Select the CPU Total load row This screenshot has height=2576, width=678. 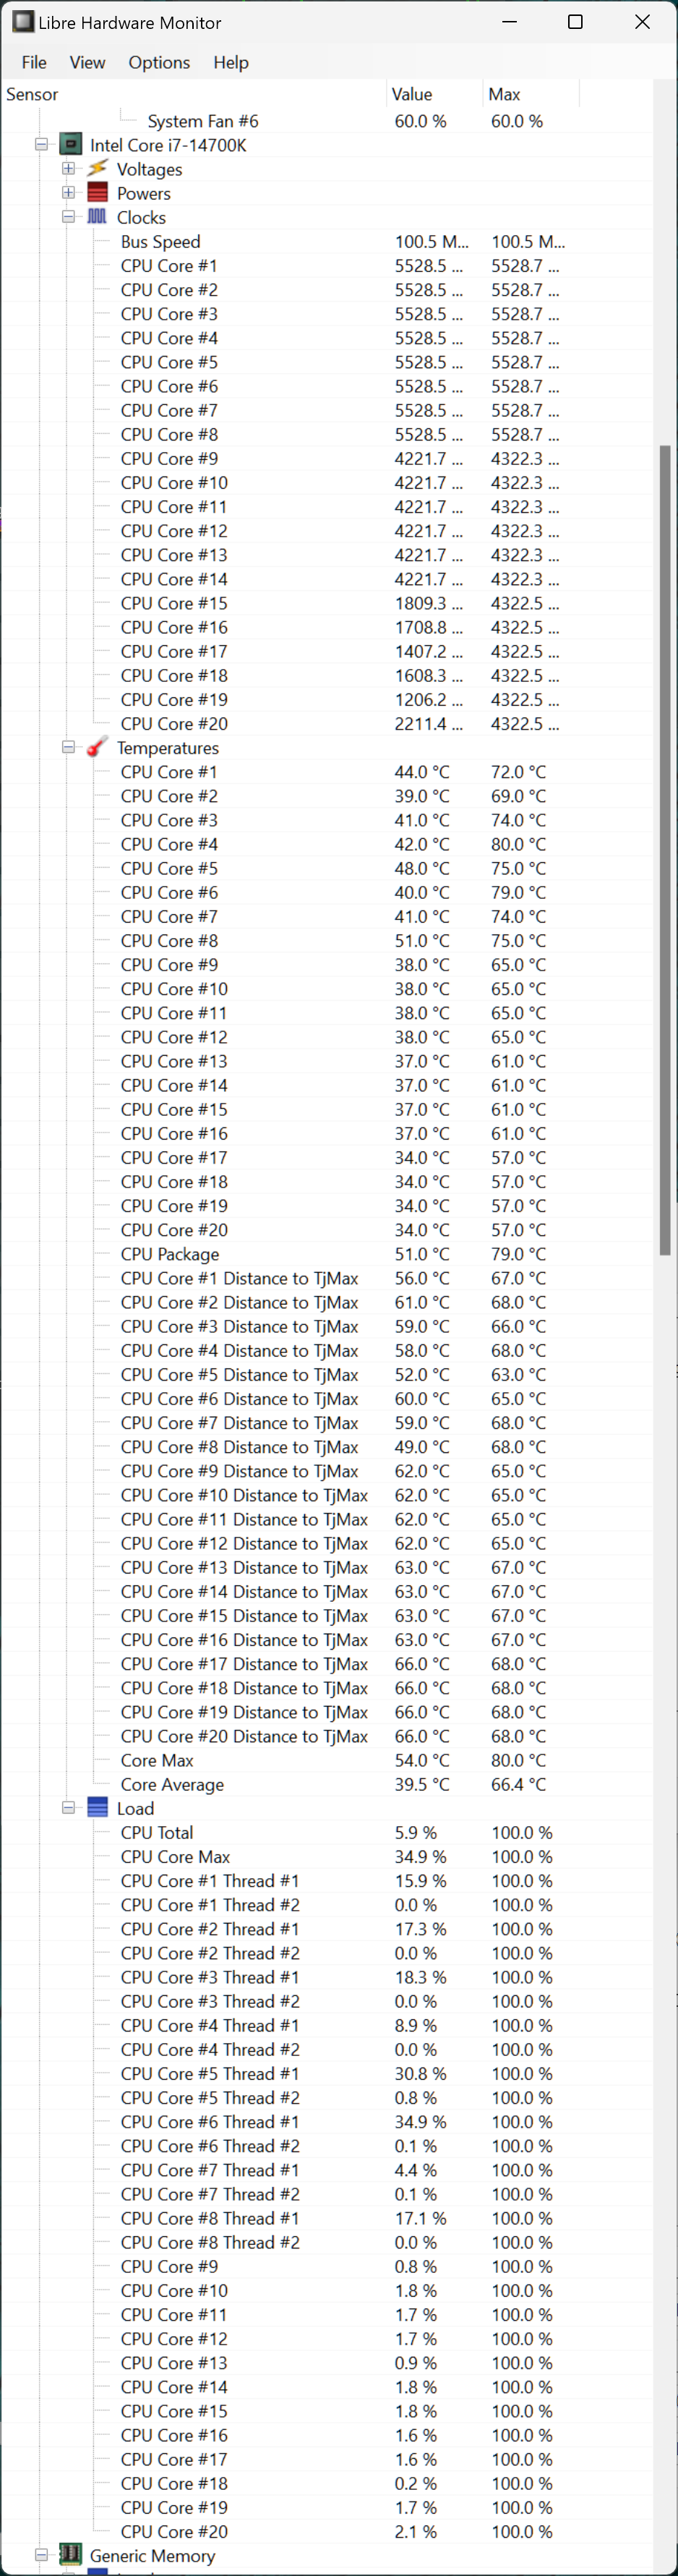327,1833
